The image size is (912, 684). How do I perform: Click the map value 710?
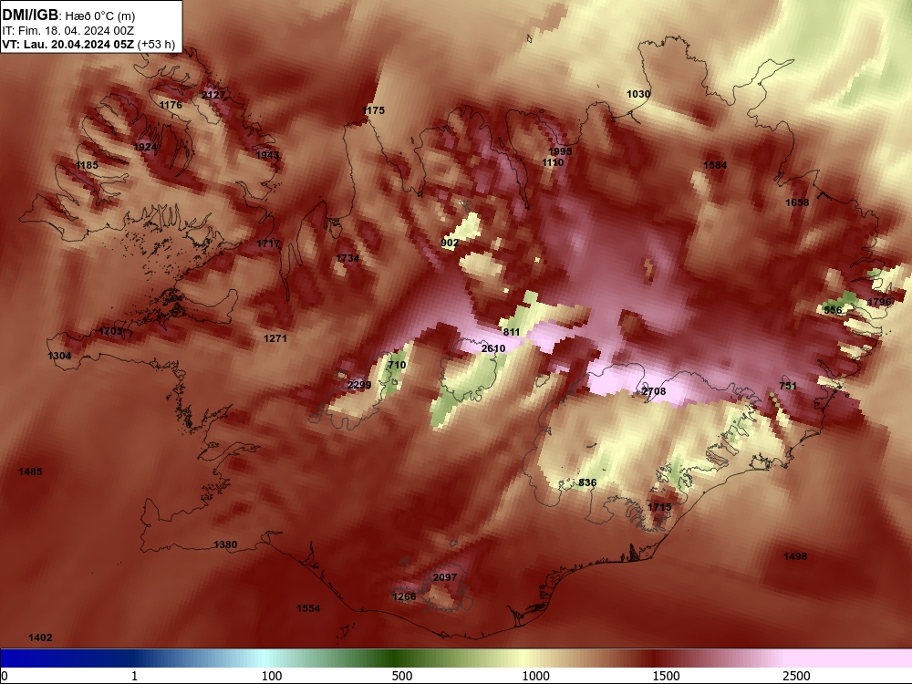[397, 365]
